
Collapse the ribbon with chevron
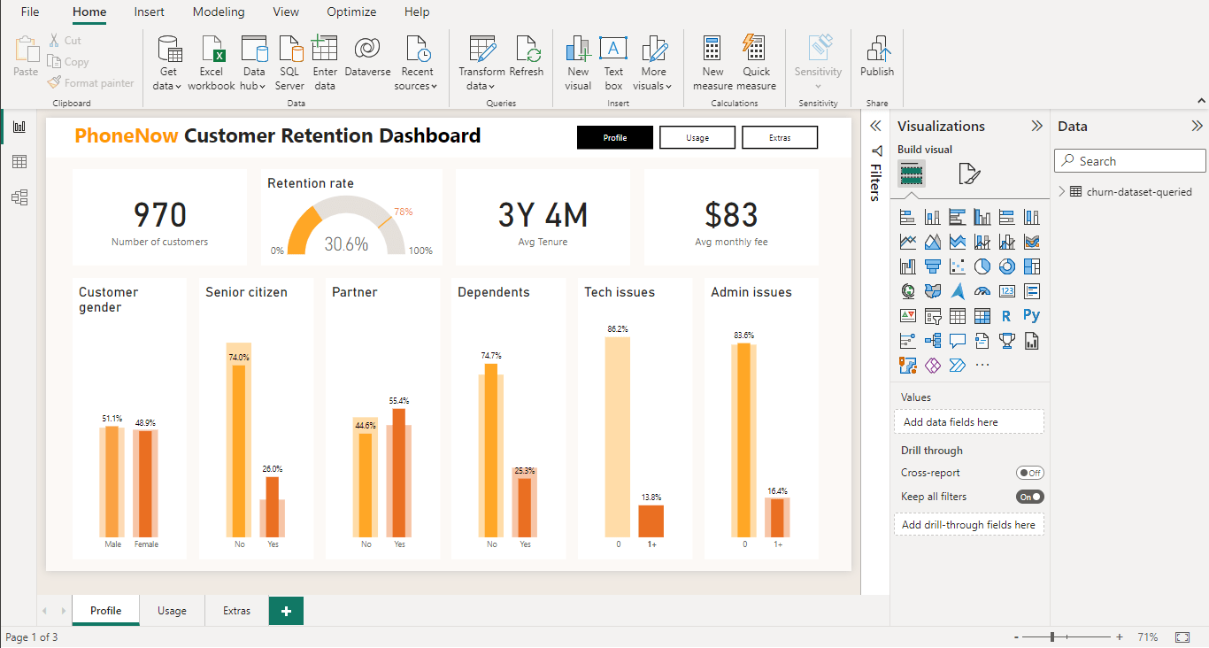coord(1200,99)
